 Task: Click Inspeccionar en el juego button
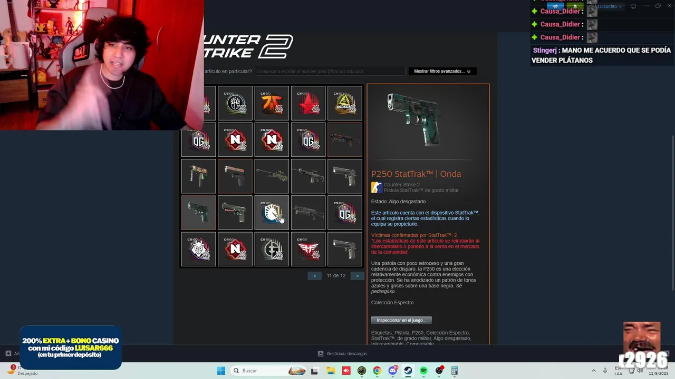click(401, 320)
